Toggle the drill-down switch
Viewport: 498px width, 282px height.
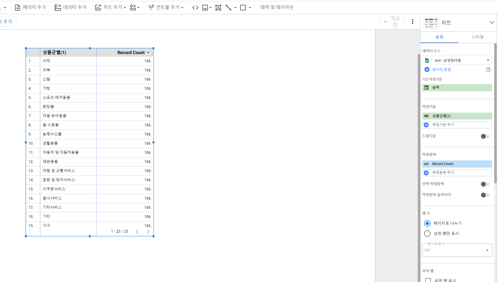[x=485, y=136]
